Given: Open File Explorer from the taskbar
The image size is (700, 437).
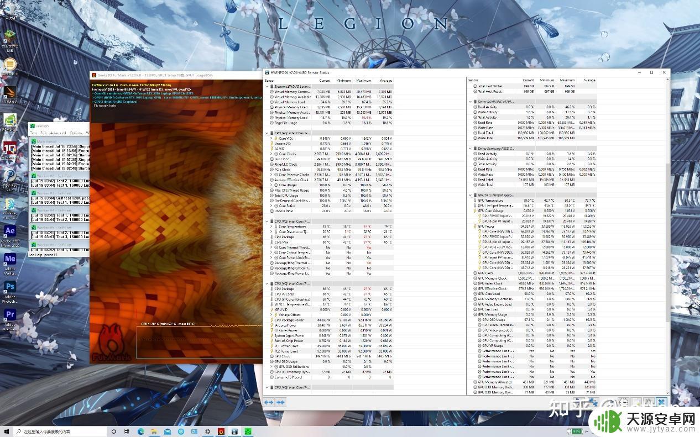Looking at the screenshot, I should (x=154, y=431).
